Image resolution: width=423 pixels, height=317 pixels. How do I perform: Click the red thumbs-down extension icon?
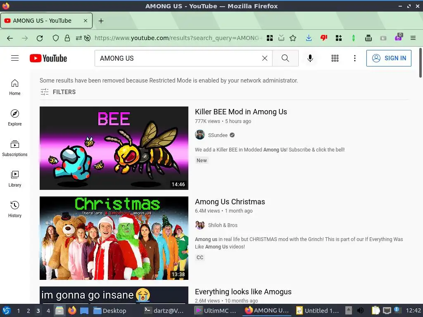click(324, 38)
